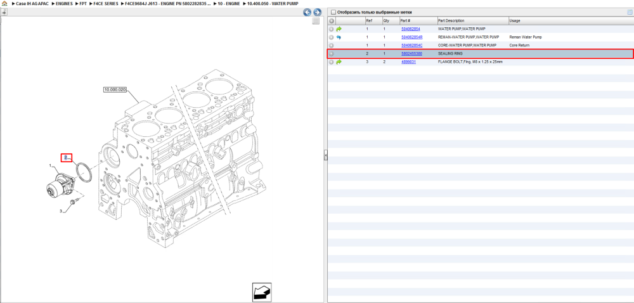634x303 pixels.
Task: Click the large arrow icon below the diagram
Action: pyautogui.click(x=262, y=292)
